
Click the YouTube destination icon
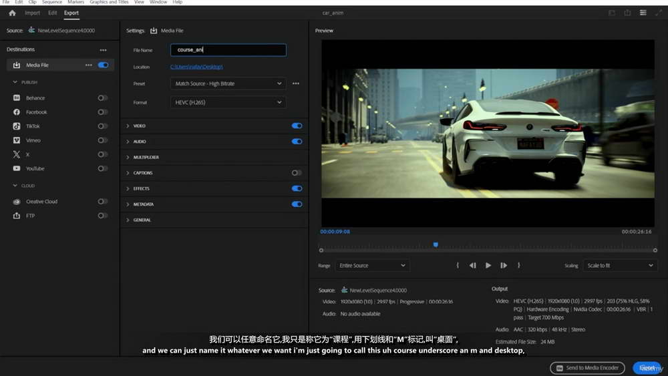pos(17,168)
